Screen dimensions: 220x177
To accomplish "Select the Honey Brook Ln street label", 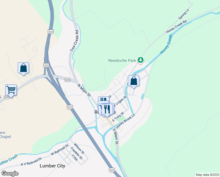I will click(126, 121).
